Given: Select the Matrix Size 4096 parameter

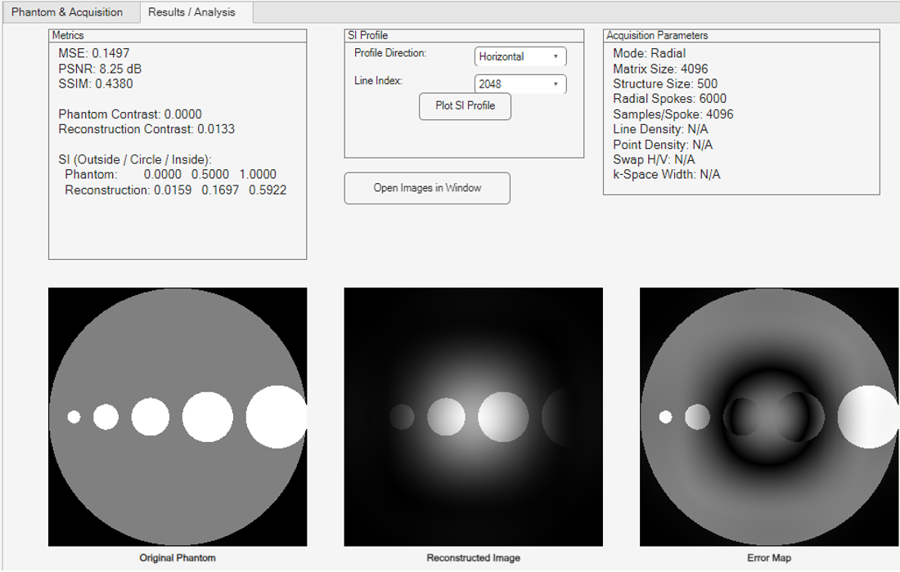Looking at the screenshot, I should point(660,69).
